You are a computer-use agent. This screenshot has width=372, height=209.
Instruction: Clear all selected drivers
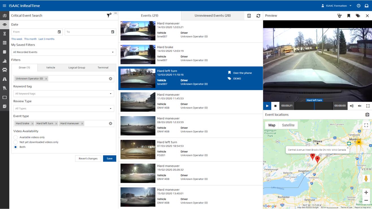(111, 79)
